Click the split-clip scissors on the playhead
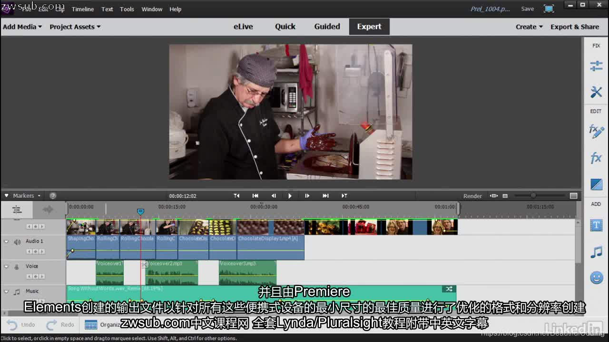Image resolution: width=609 pixels, height=342 pixels. 145,264
